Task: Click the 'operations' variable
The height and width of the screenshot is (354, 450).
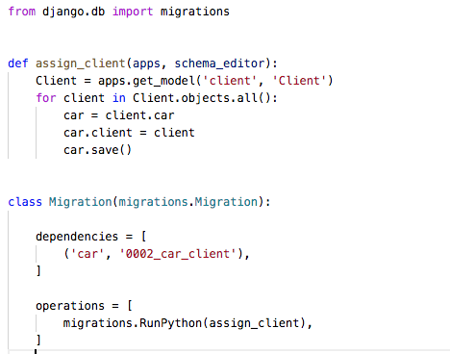Action: (x=70, y=306)
